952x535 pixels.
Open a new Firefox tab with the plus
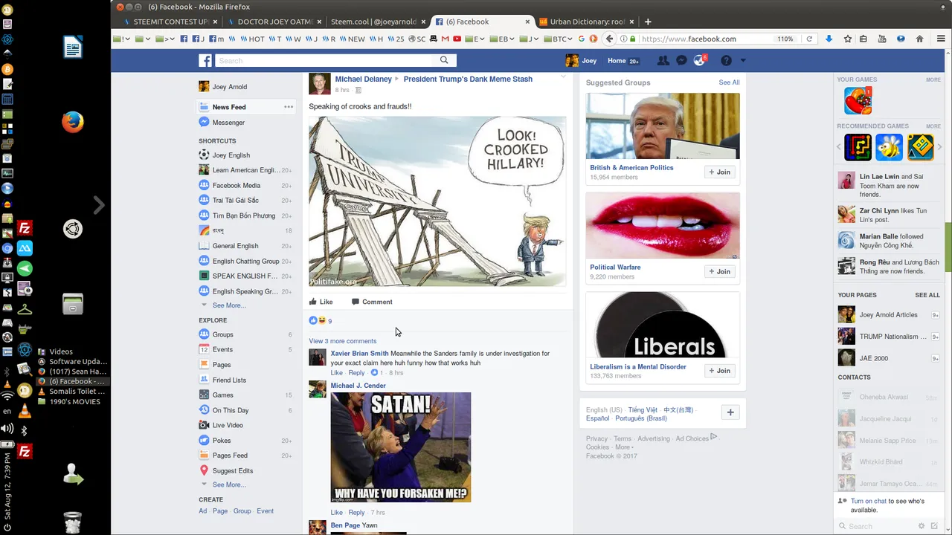click(x=648, y=22)
